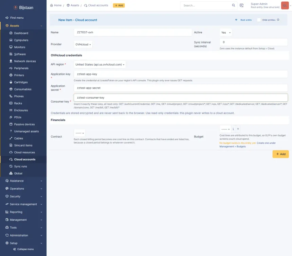
Task: Open Simcard items sidebar entry
Action: click(x=23, y=146)
